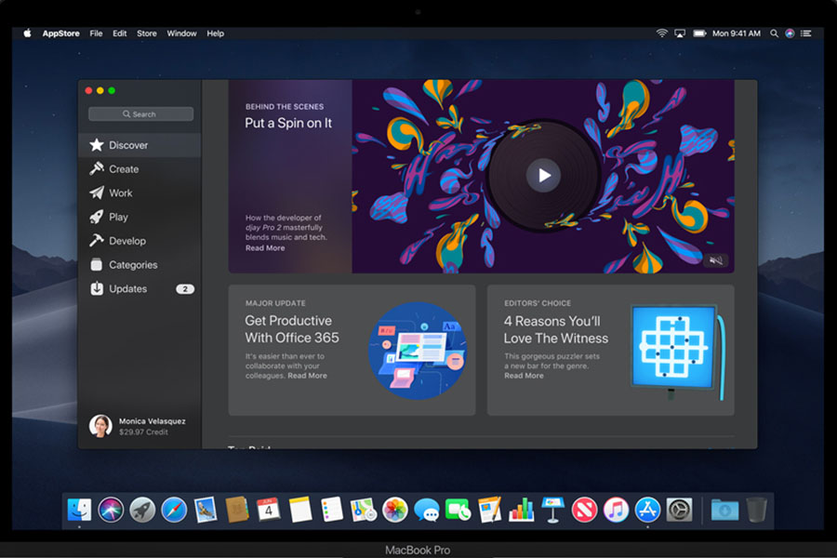Open the Develop section

tap(139, 241)
